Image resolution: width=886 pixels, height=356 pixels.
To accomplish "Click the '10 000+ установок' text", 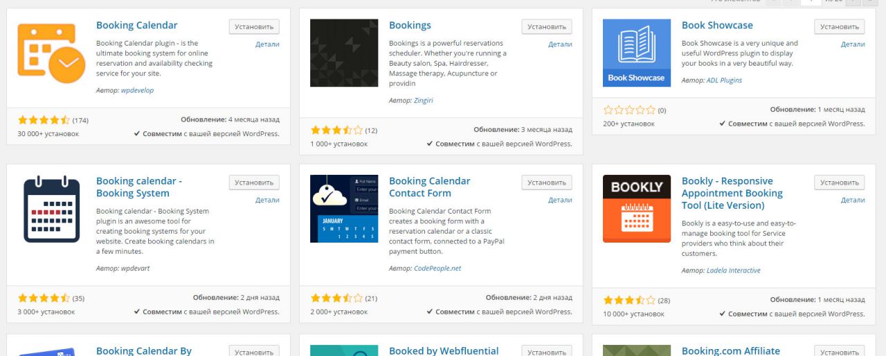I will (634, 314).
